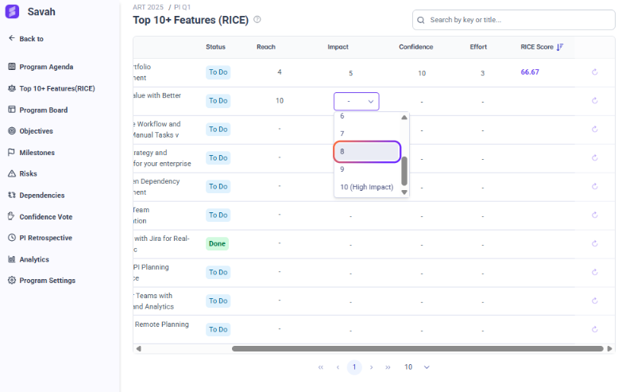Image resolution: width=622 pixels, height=392 pixels.
Task: Click the Back to arrow
Action: coord(12,38)
